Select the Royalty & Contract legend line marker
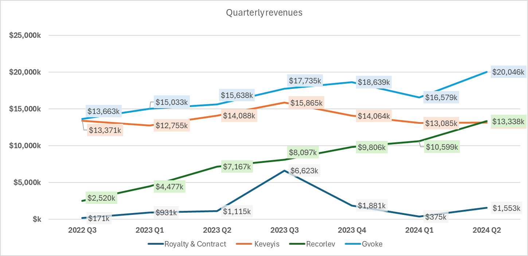This screenshot has width=528, height=256. [x=155, y=244]
